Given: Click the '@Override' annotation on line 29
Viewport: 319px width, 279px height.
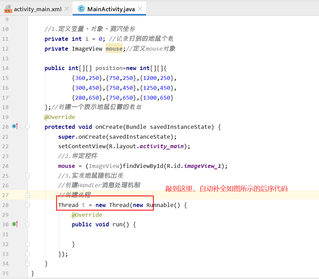Looking at the screenshot, I should click(87, 215).
